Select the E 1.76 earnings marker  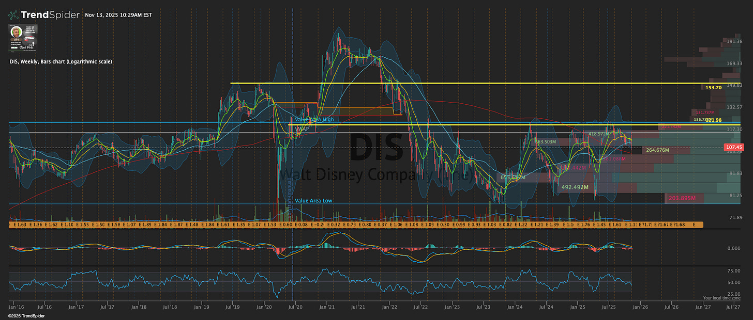coord(583,225)
